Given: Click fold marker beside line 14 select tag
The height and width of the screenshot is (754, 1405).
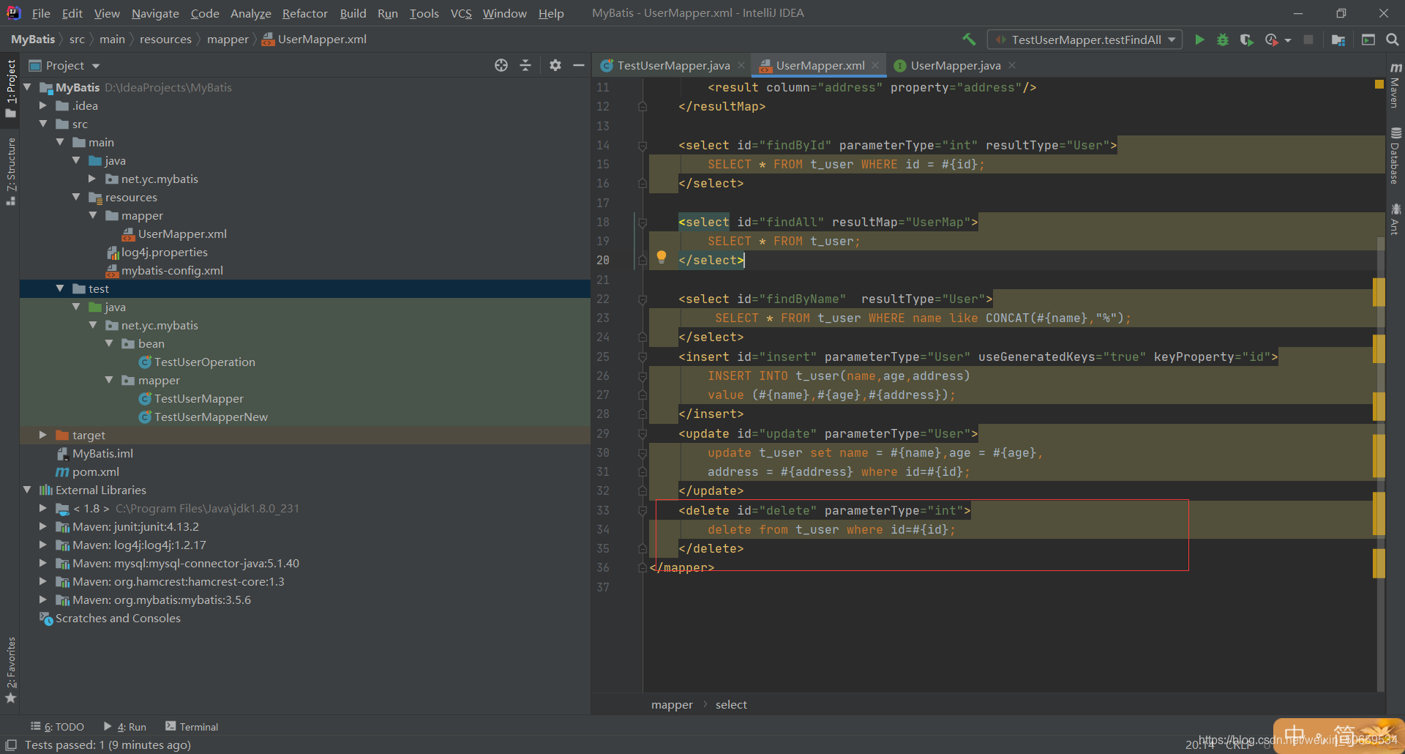Looking at the screenshot, I should pos(642,146).
